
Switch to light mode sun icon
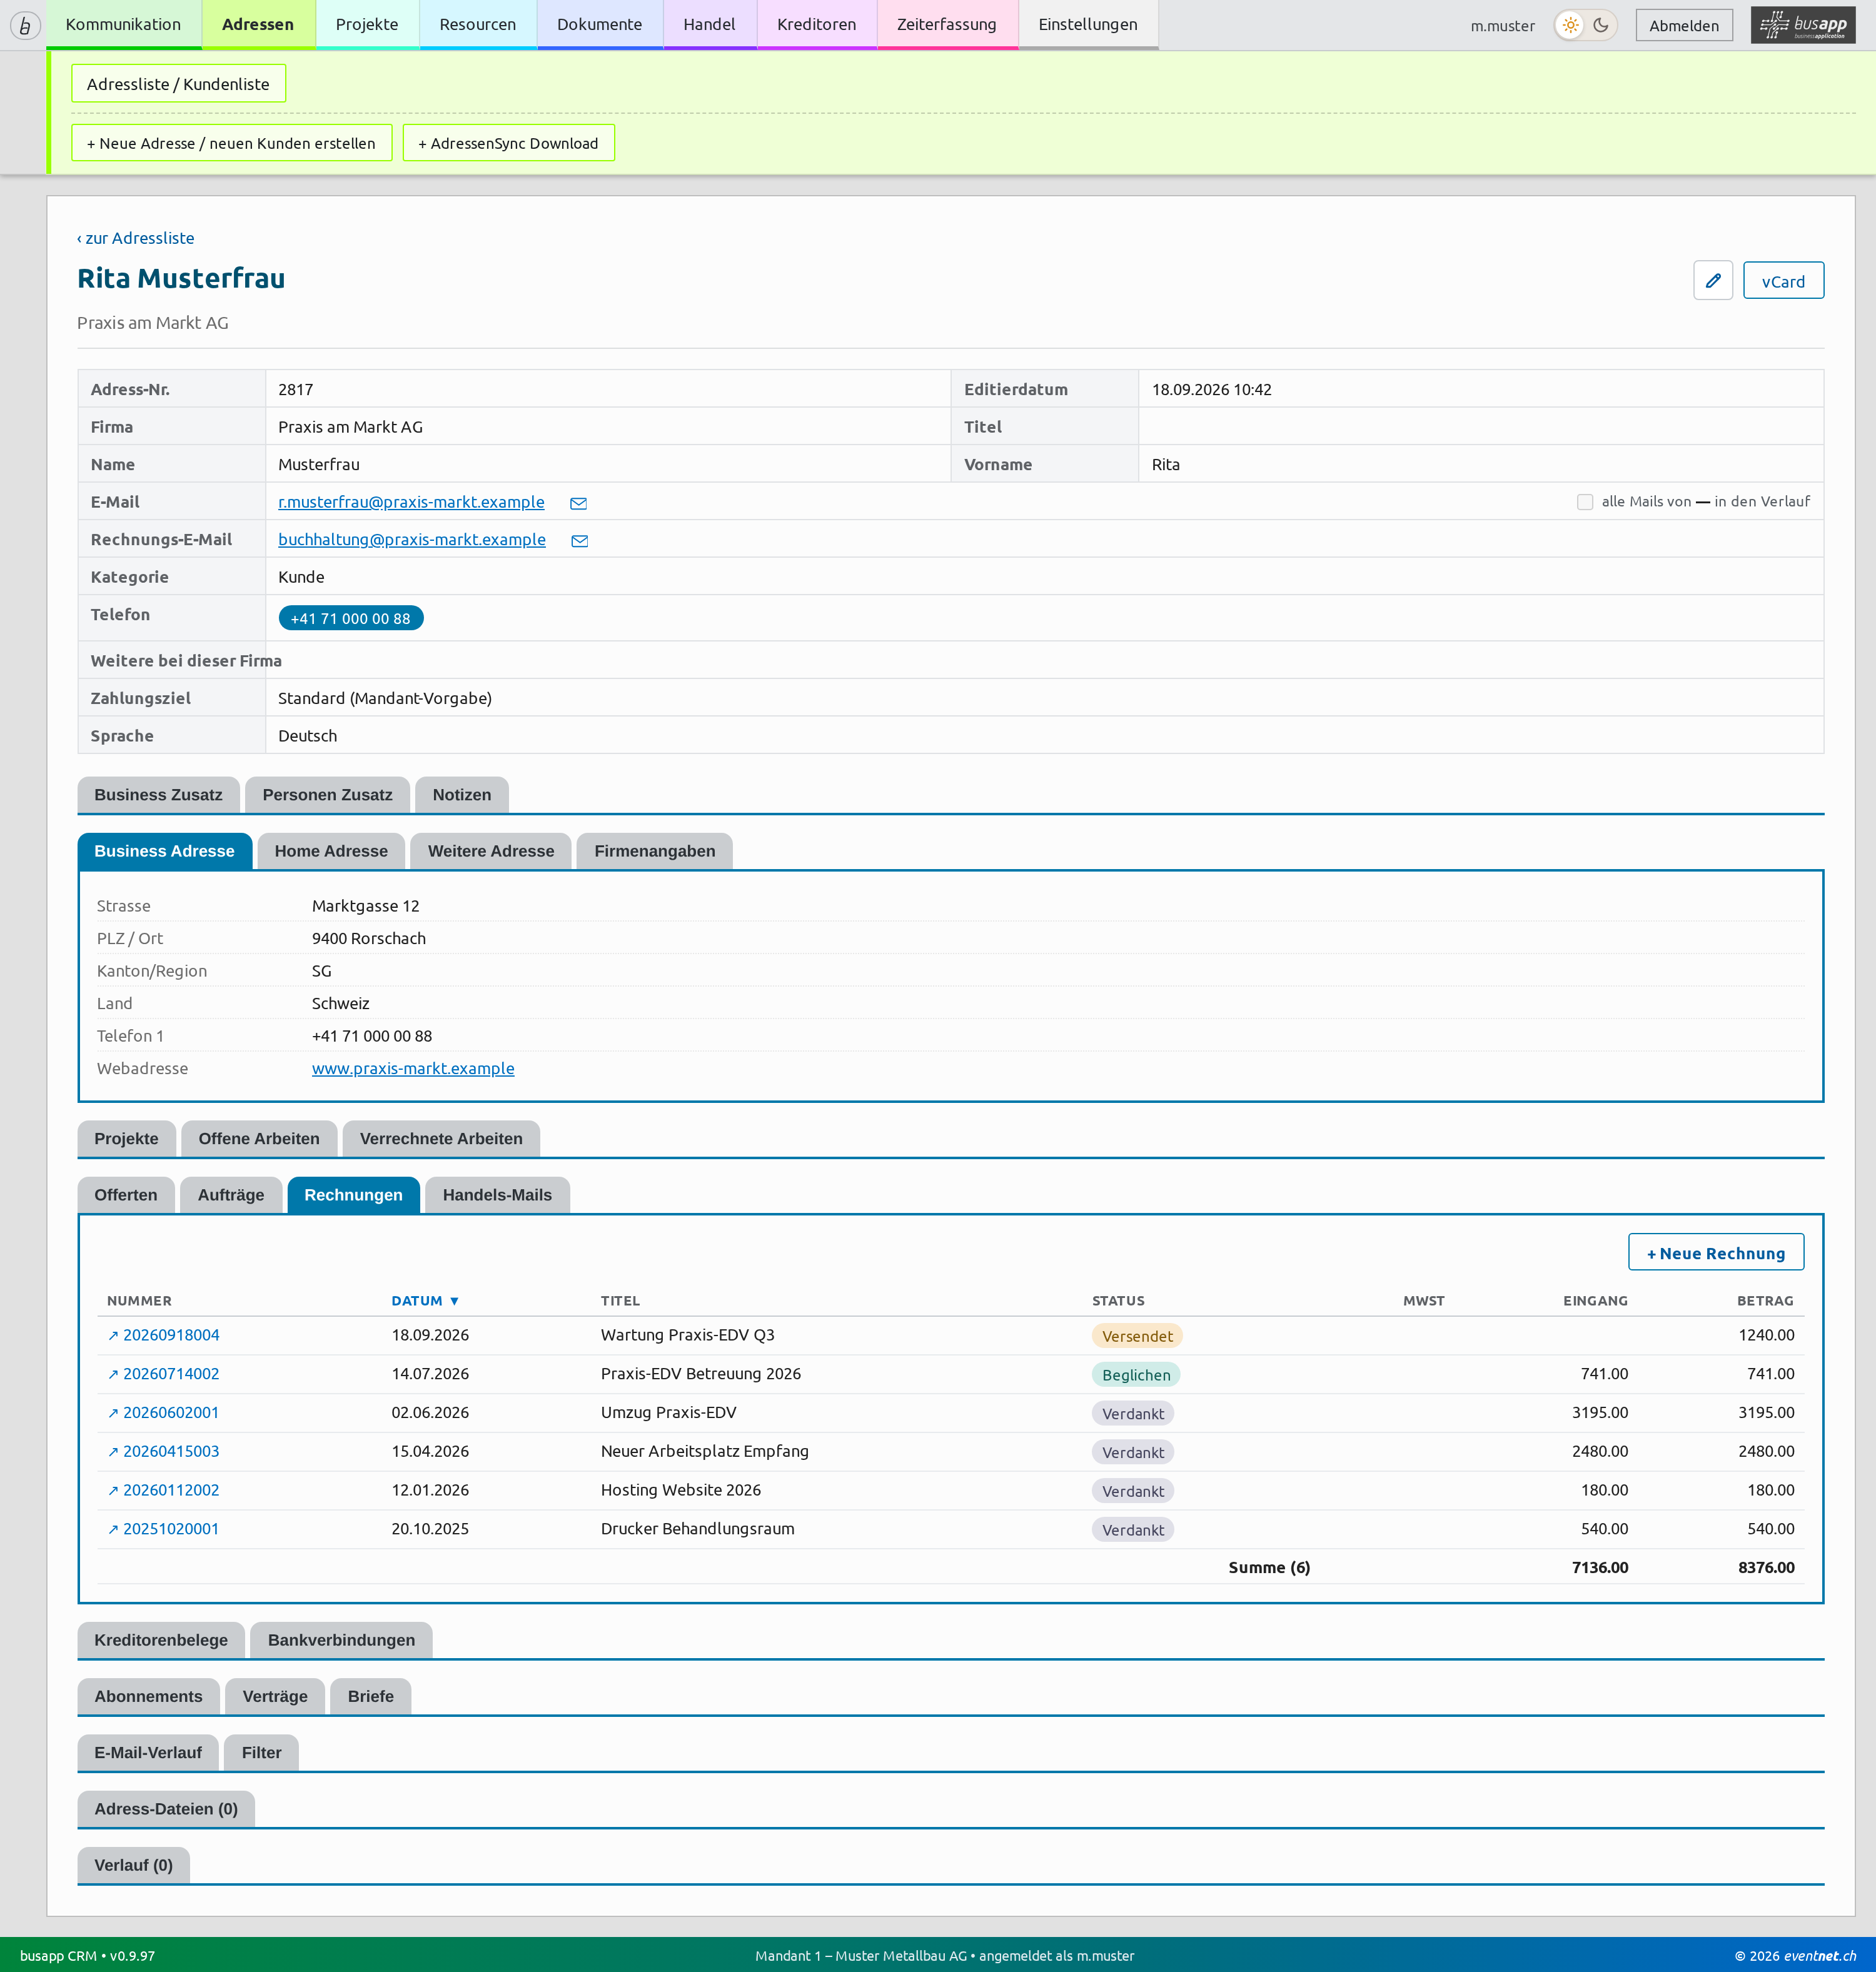click(1570, 25)
